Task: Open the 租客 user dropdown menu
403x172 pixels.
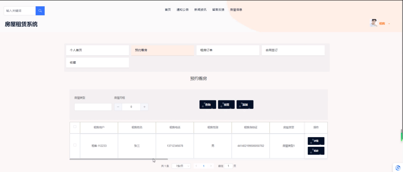Action: pyautogui.click(x=384, y=24)
